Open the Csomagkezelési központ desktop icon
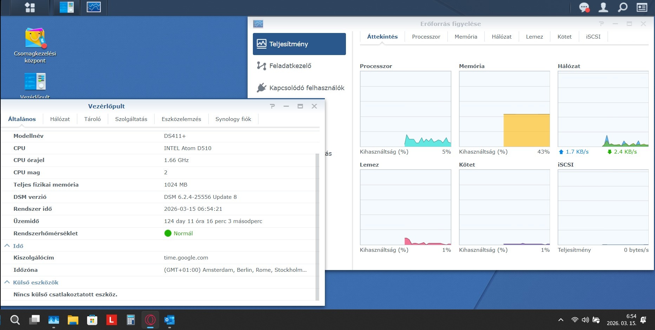Image resolution: width=655 pixels, height=330 pixels. (x=35, y=38)
